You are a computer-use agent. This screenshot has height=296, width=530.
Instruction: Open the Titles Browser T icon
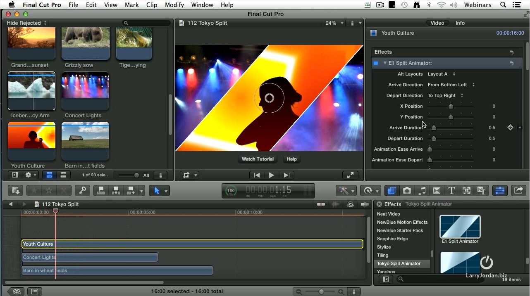click(451, 190)
